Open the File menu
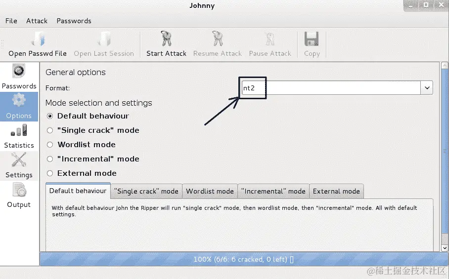The image size is (449, 279). click(11, 21)
